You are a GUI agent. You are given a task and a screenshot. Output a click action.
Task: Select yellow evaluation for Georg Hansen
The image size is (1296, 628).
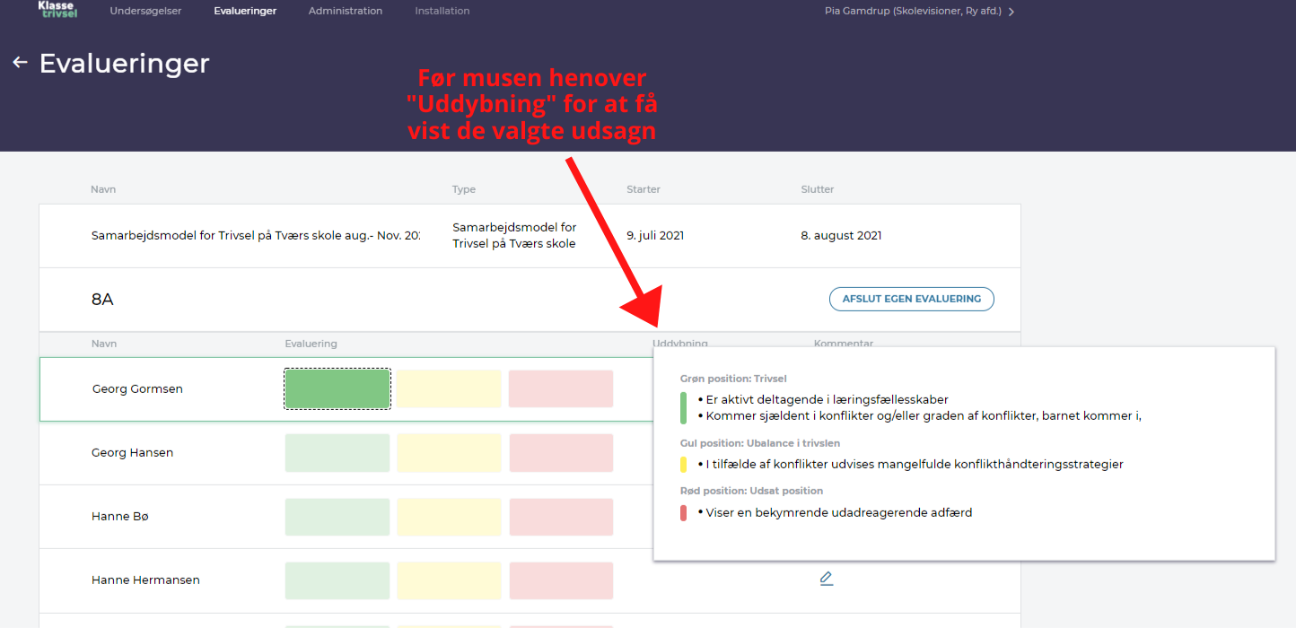coord(449,453)
